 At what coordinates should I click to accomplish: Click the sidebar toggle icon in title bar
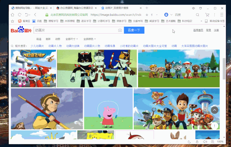tap(193, 8)
